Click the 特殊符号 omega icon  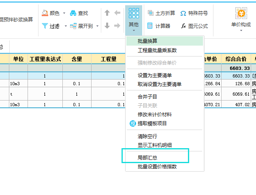point(183,13)
